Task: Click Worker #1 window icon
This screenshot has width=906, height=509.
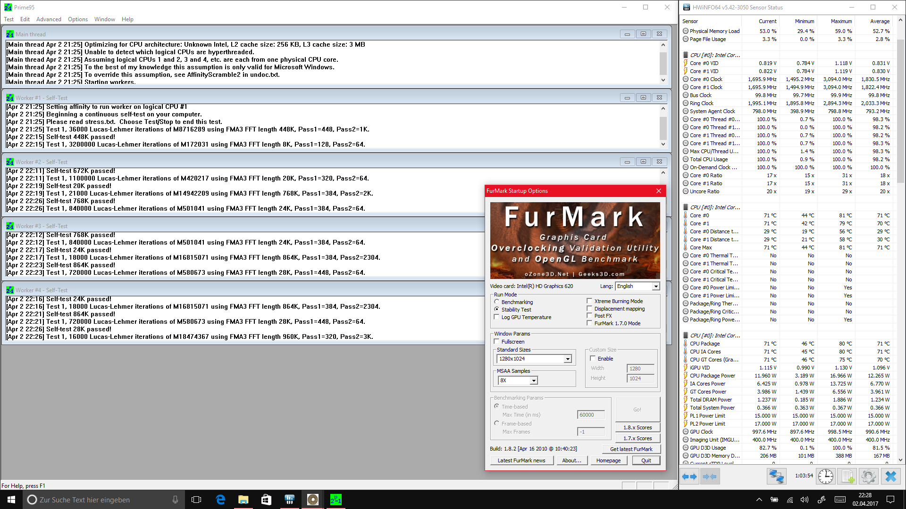Action: pyautogui.click(x=10, y=98)
